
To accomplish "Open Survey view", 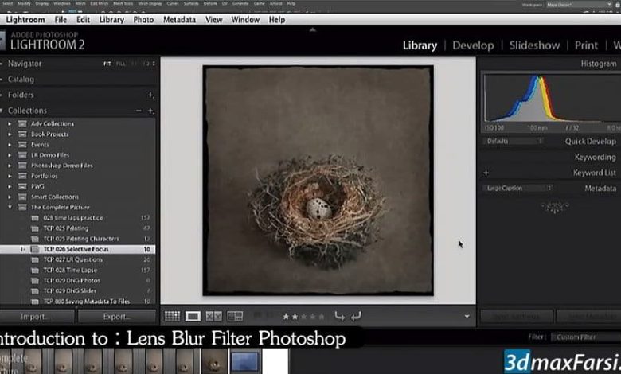I will tap(235, 316).
